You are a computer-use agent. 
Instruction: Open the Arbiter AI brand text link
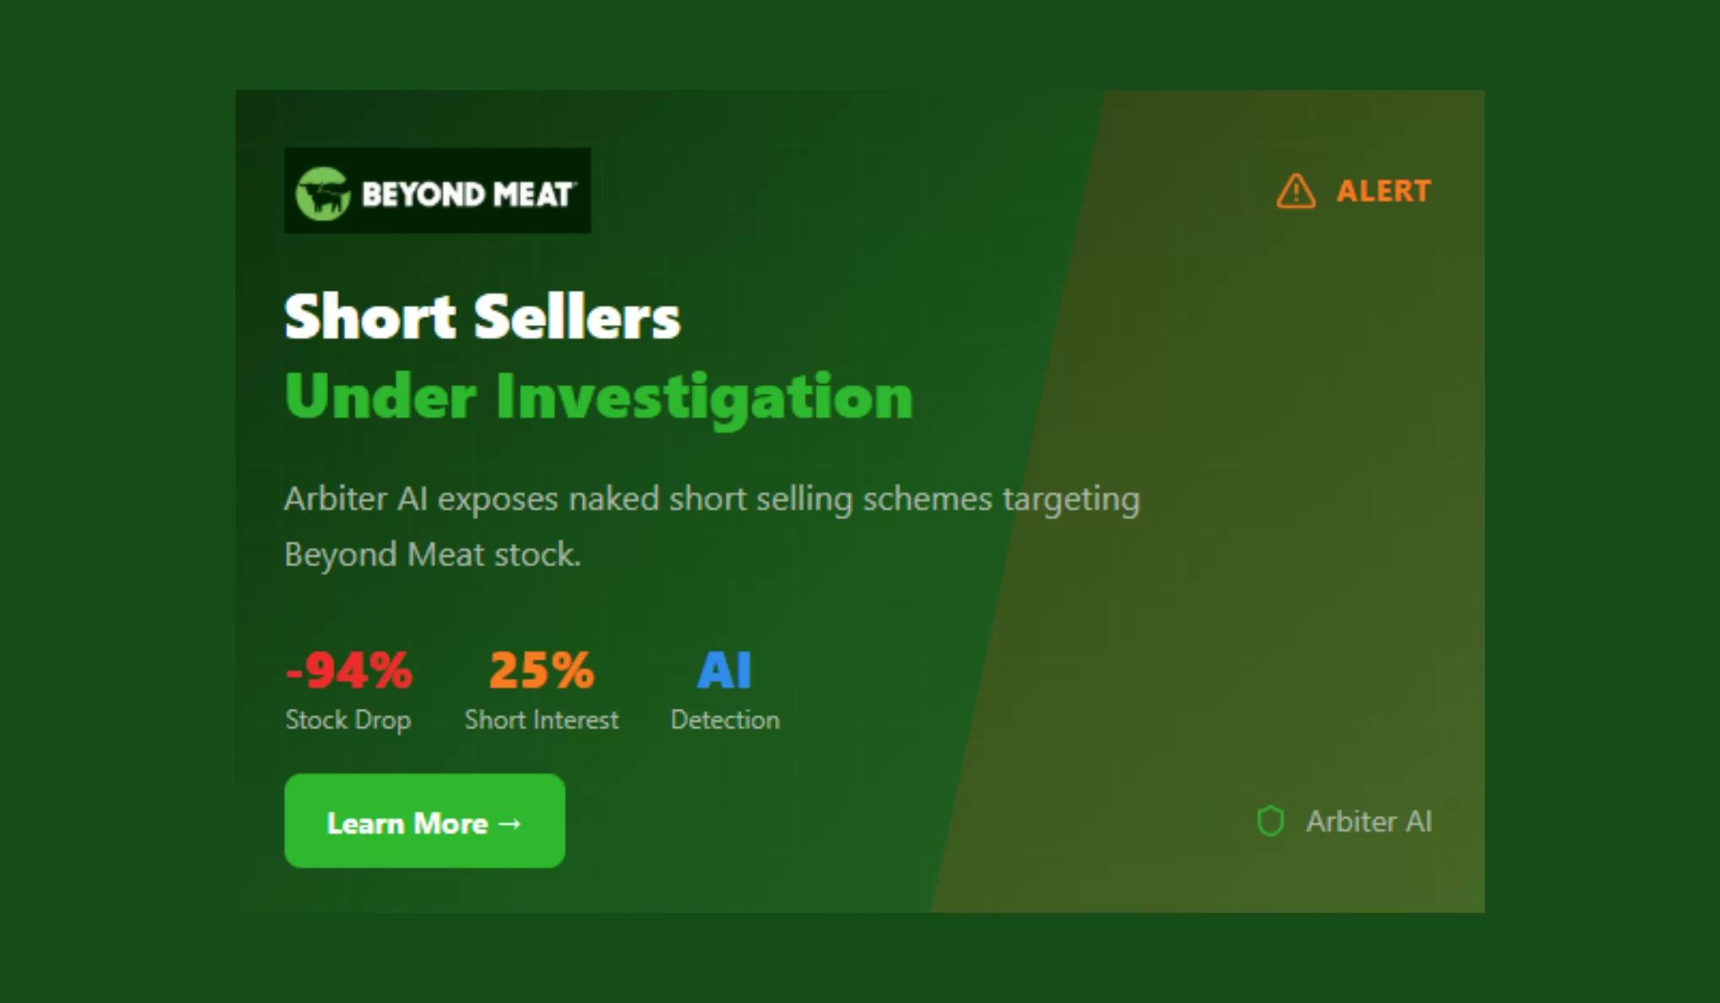[x=1368, y=821]
